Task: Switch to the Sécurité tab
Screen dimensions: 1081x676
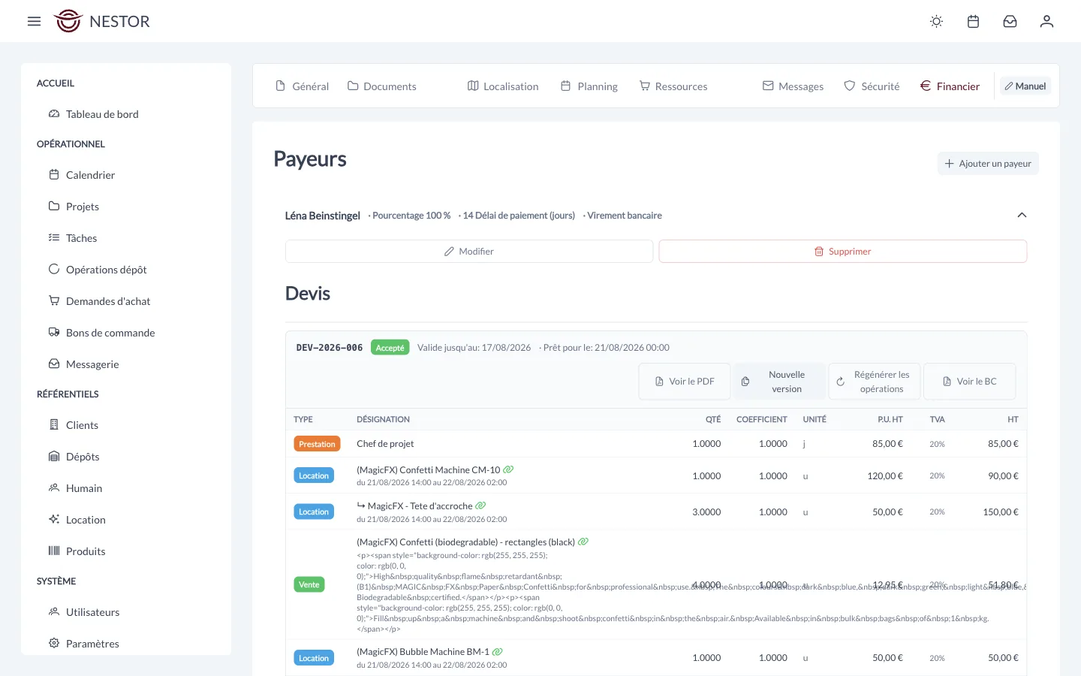Action: tap(872, 86)
